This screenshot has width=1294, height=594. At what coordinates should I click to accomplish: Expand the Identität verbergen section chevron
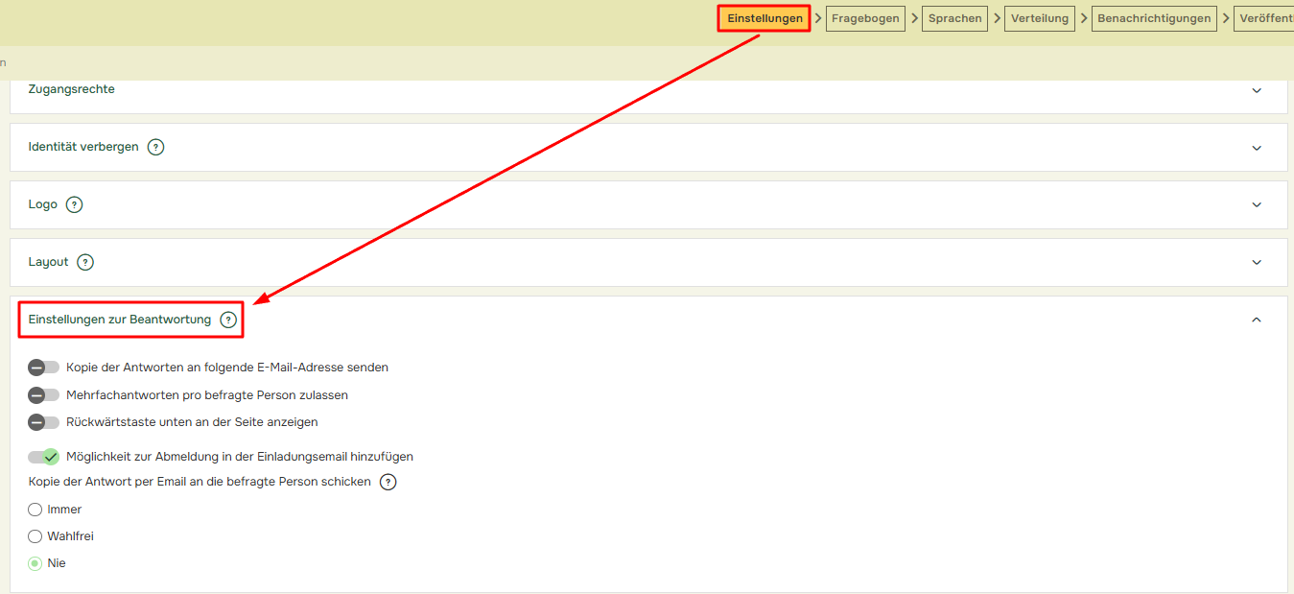[1257, 148]
